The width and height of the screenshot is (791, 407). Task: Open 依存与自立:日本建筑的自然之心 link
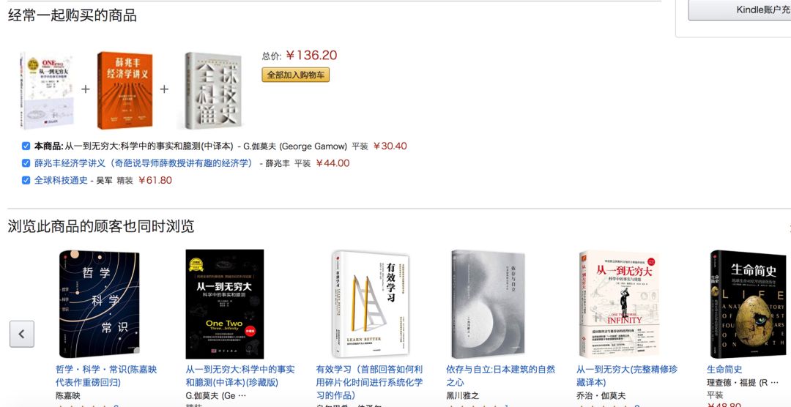coord(500,376)
